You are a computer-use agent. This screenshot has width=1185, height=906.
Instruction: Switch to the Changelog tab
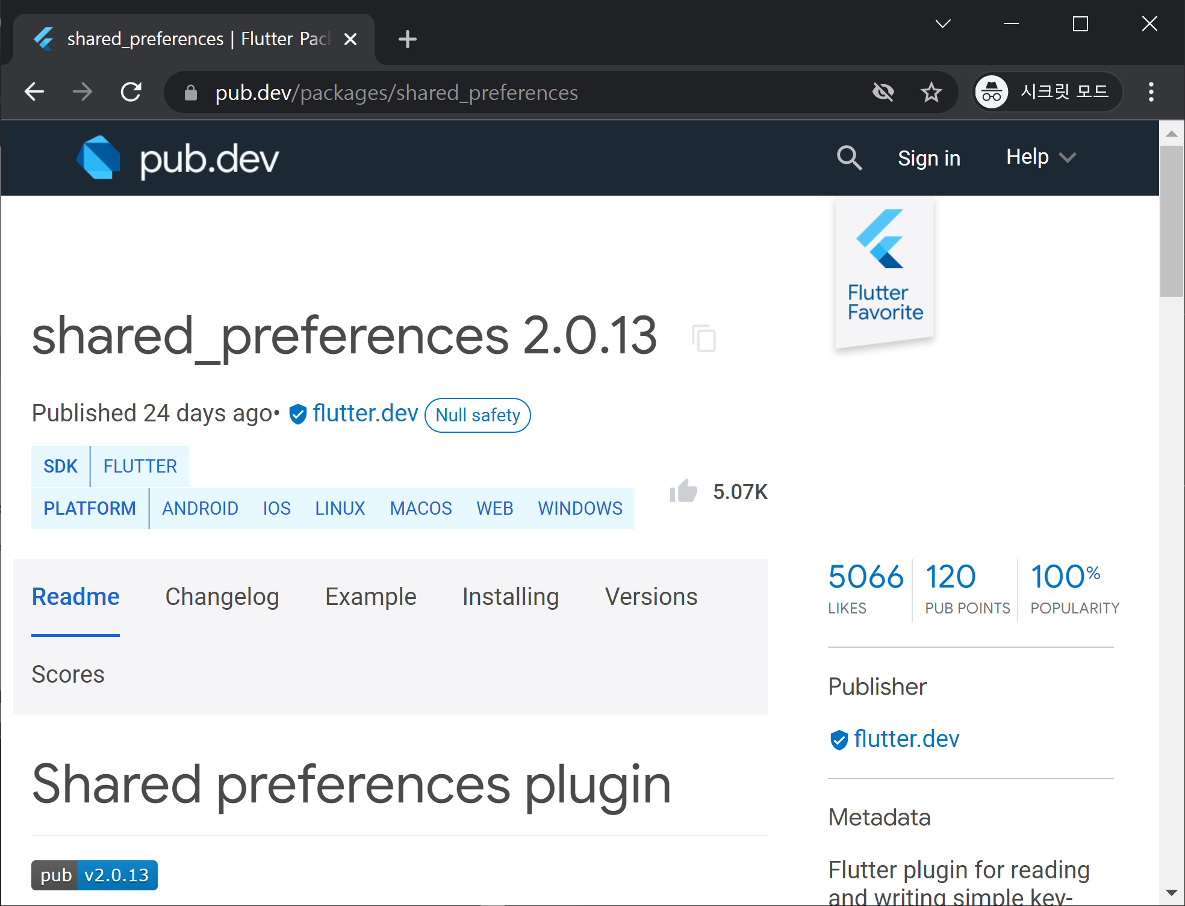point(222,597)
